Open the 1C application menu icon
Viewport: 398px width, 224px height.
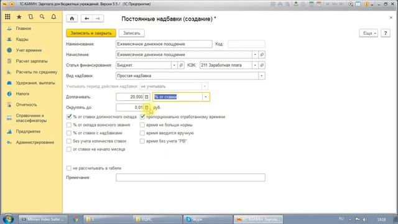4,4
